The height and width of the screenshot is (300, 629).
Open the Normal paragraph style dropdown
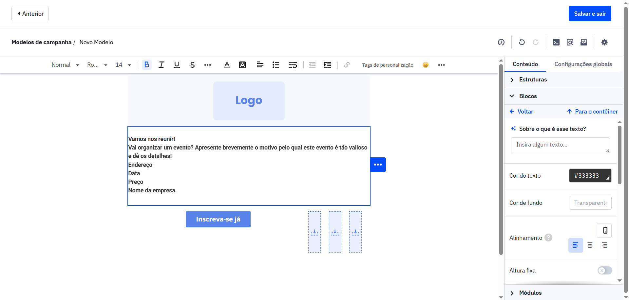(x=65, y=65)
